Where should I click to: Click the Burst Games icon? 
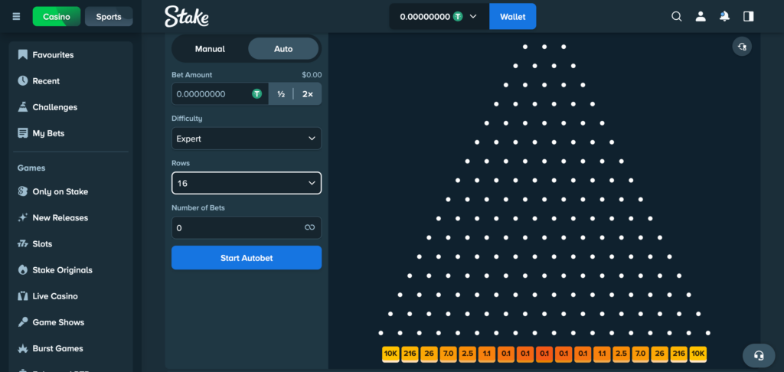[22, 348]
